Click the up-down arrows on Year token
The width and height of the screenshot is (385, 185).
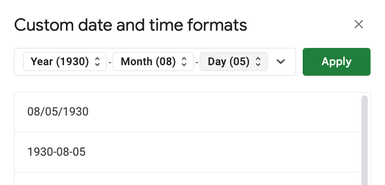tap(98, 61)
